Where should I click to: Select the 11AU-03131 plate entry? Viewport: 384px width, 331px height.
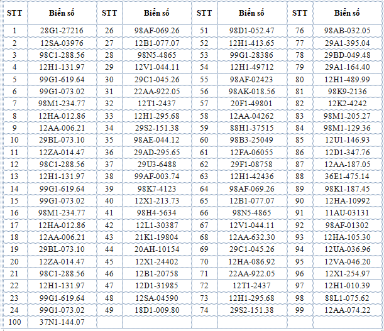347,213
